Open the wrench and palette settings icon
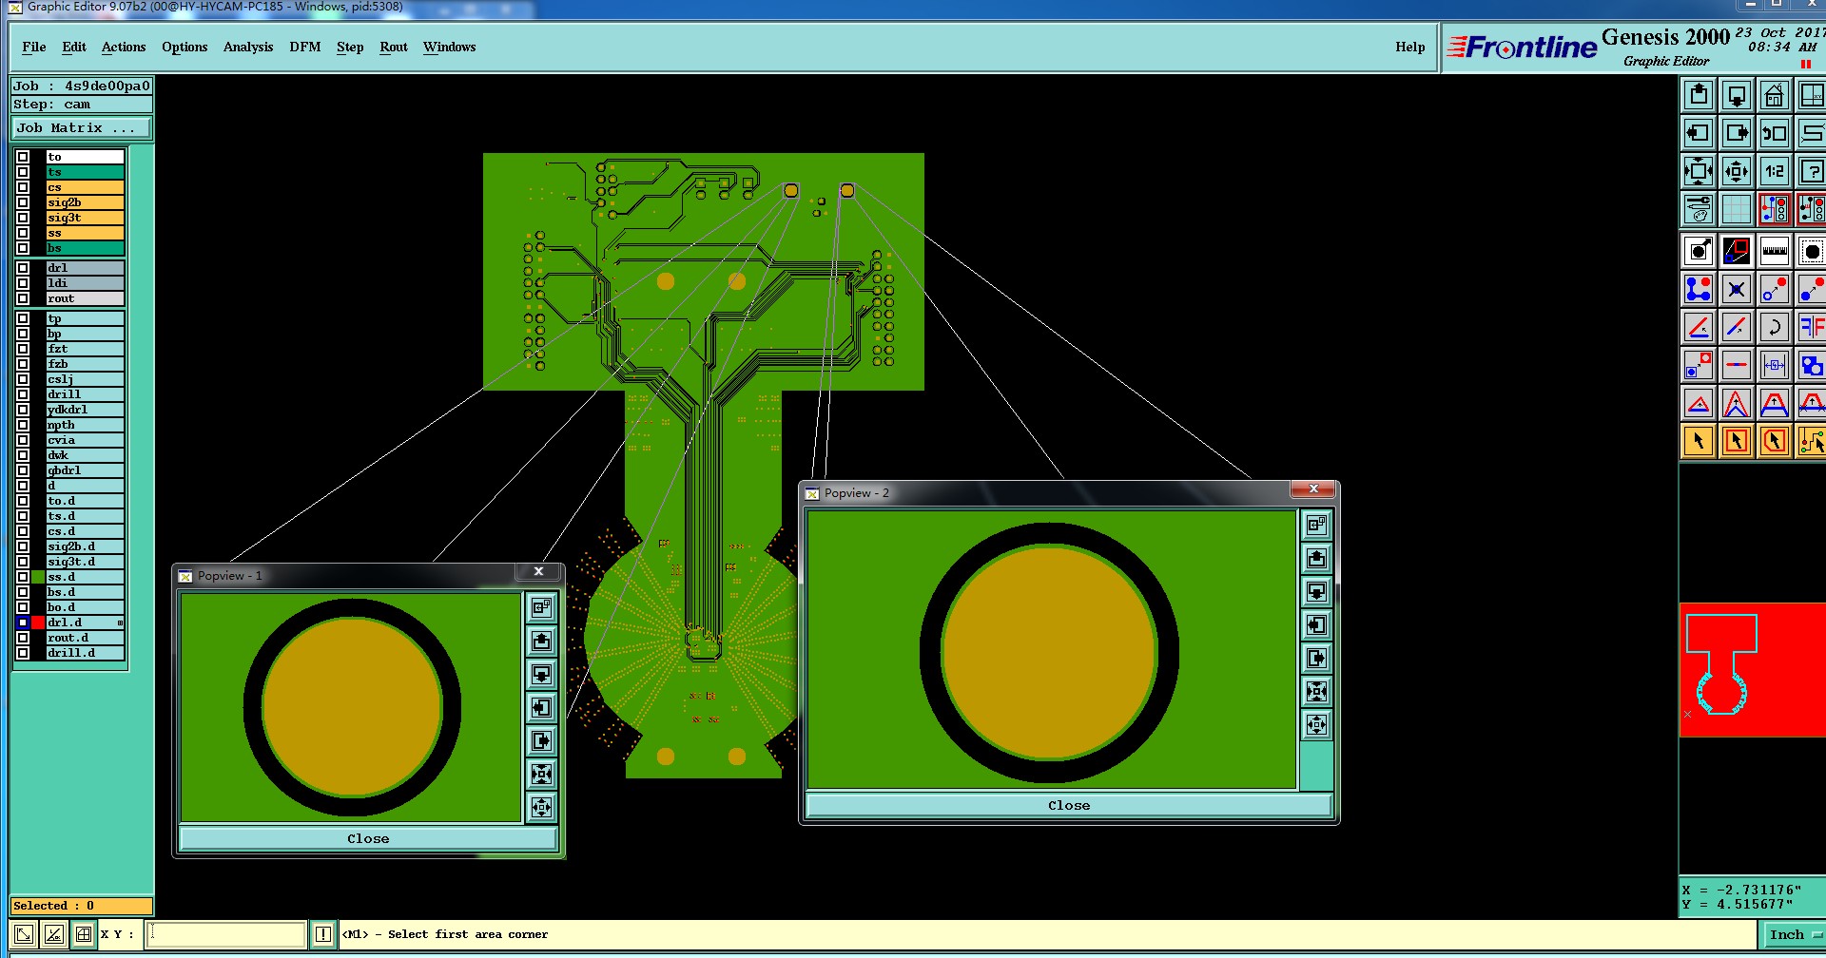 1699,209
